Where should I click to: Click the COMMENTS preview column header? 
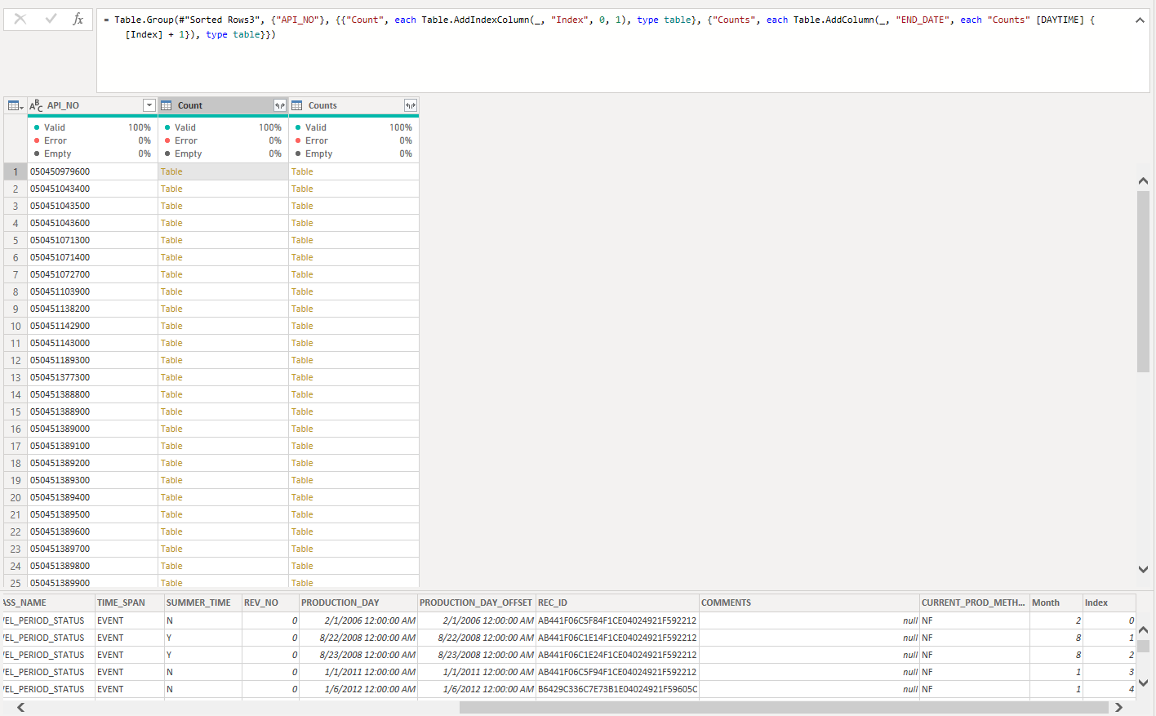809,603
